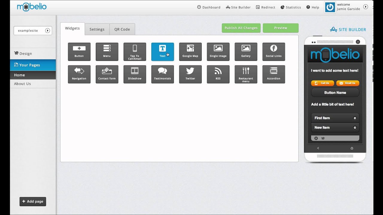
Task: Expand First Item in phone preview
Action: click(x=335, y=118)
